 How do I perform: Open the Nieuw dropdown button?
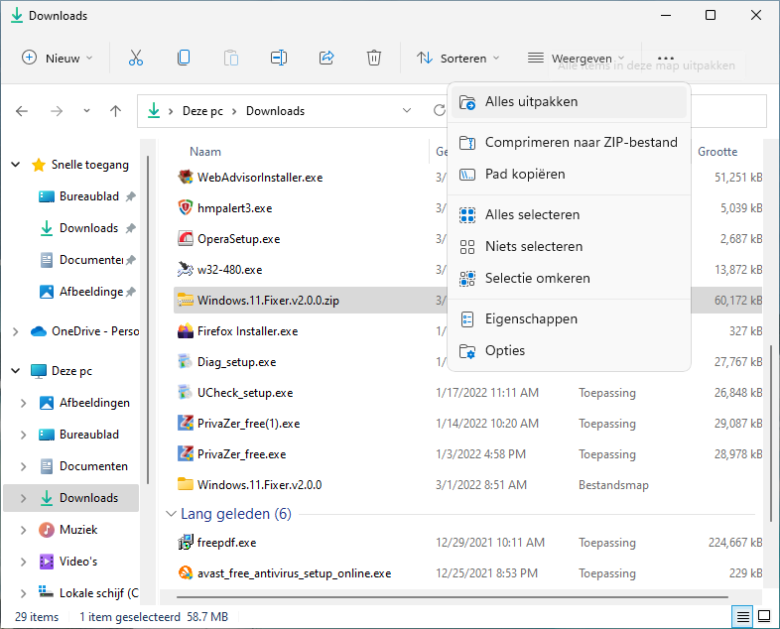coord(58,58)
